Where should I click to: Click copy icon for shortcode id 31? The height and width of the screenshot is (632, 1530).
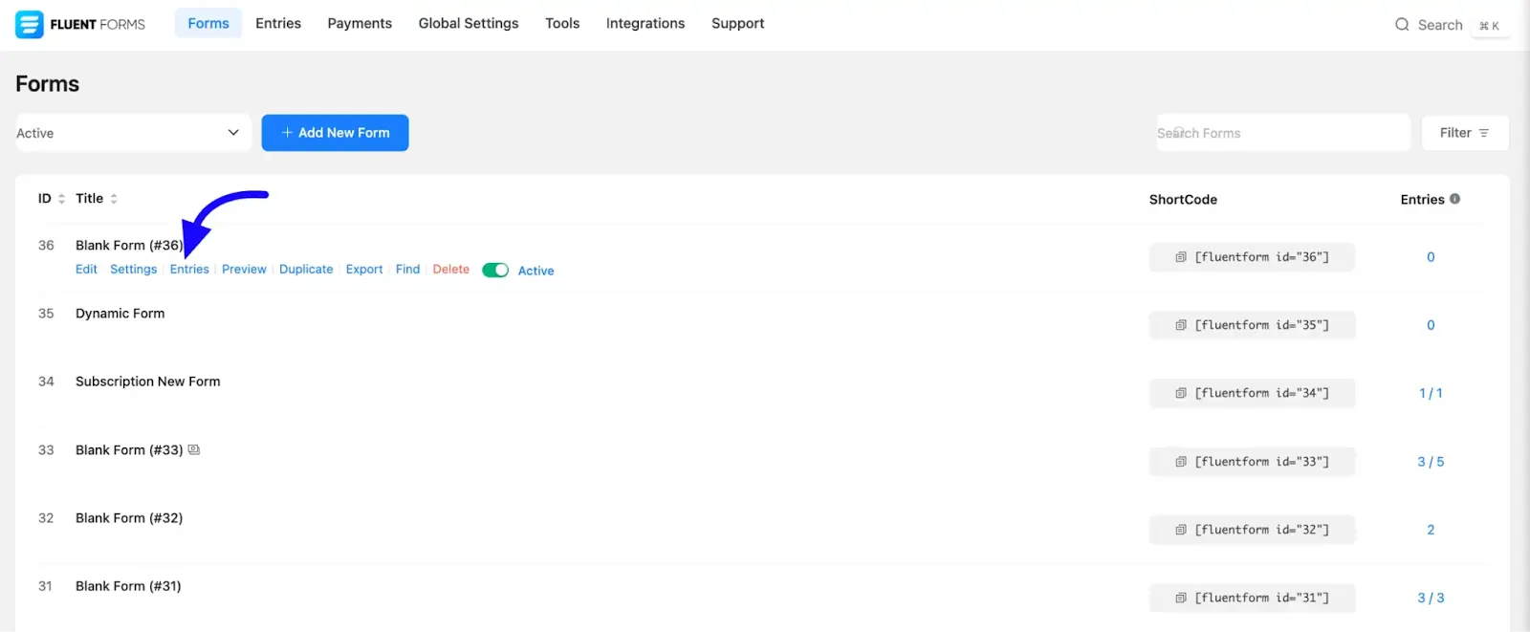click(x=1181, y=598)
